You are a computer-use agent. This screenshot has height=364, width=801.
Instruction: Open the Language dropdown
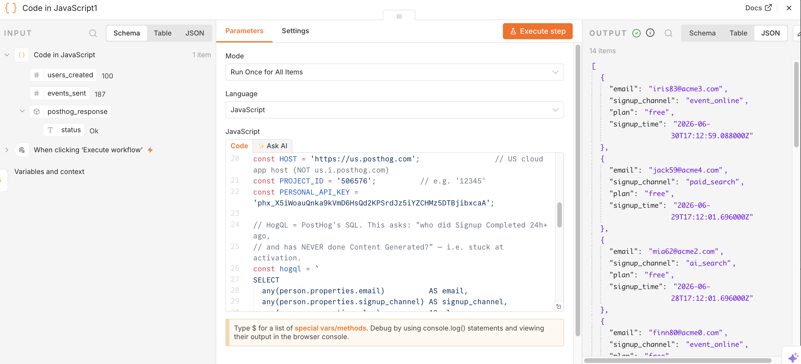pyautogui.click(x=394, y=110)
